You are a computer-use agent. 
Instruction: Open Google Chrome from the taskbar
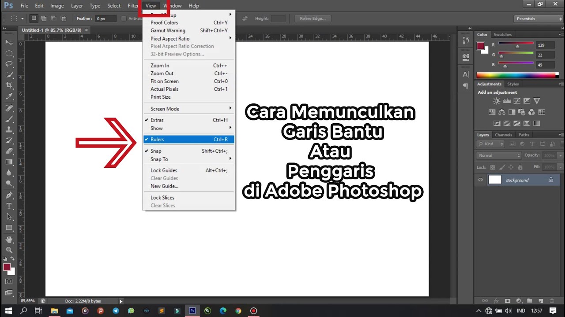pyautogui.click(x=238, y=311)
